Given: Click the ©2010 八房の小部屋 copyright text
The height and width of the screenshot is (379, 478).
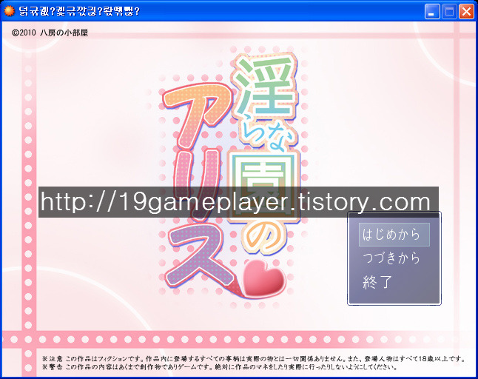Looking at the screenshot, I should click(x=50, y=33).
